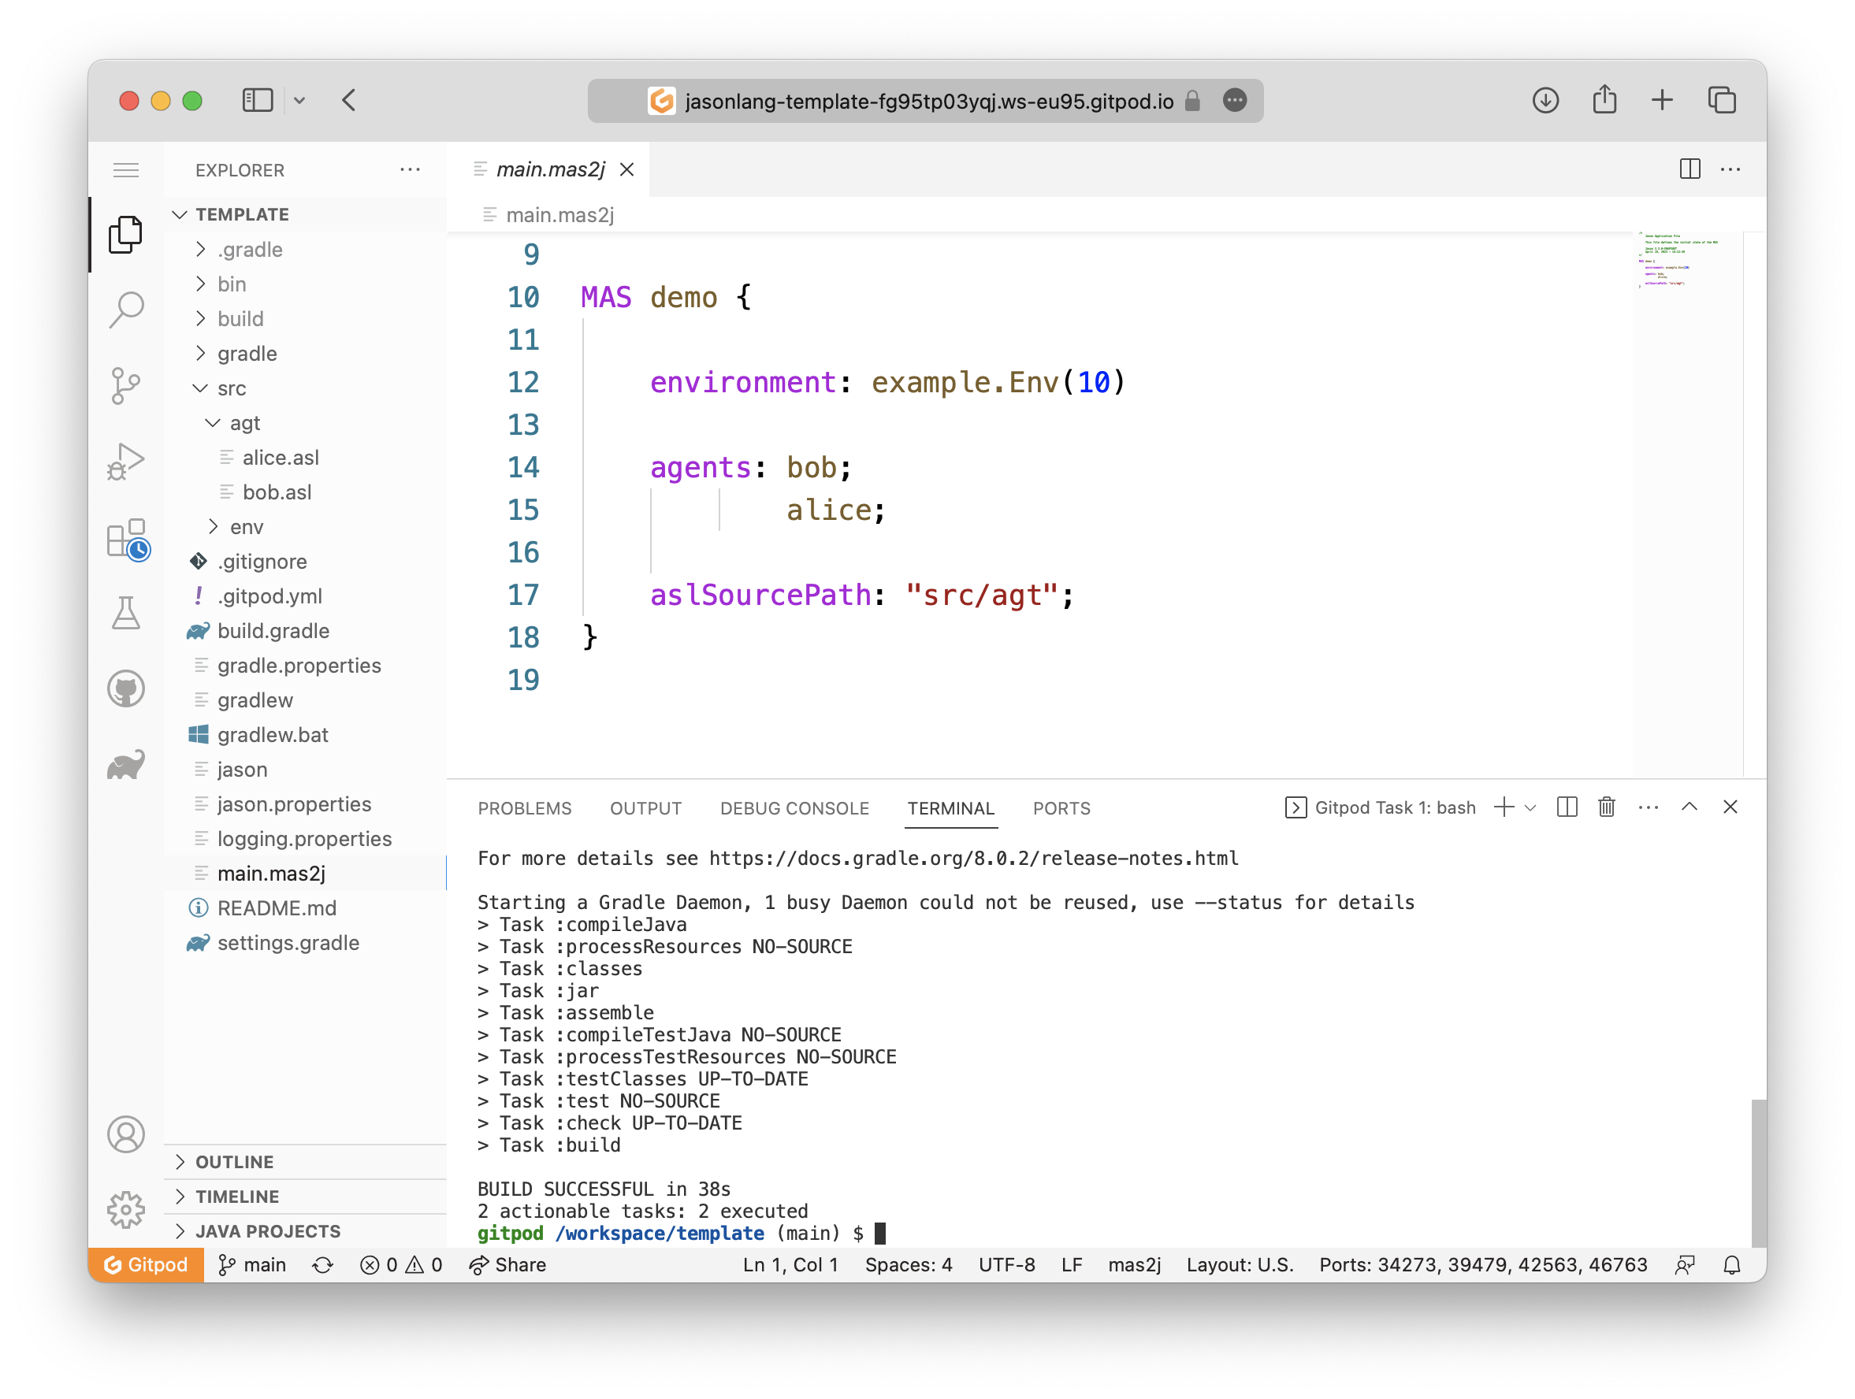
Task: Open a new Safari tab
Action: pyautogui.click(x=1662, y=101)
